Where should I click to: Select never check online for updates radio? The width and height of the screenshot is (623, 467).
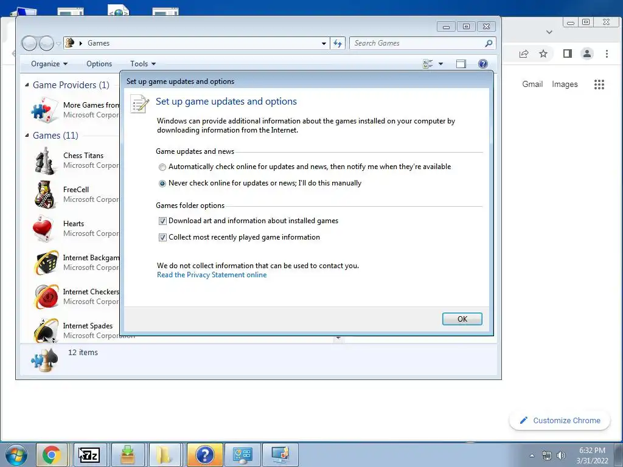pos(162,184)
